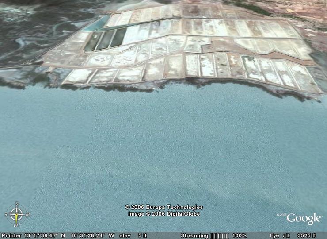The width and height of the screenshot is (327, 239).
Task: Click the S letter on compass
Action: (x=17, y=204)
